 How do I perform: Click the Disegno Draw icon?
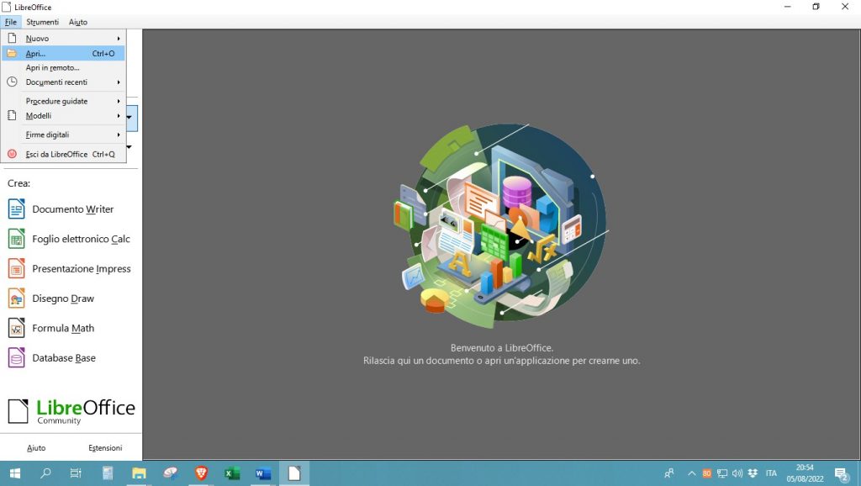[x=16, y=298]
